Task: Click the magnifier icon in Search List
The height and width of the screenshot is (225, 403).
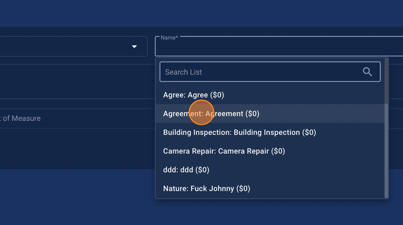Action: (x=367, y=72)
